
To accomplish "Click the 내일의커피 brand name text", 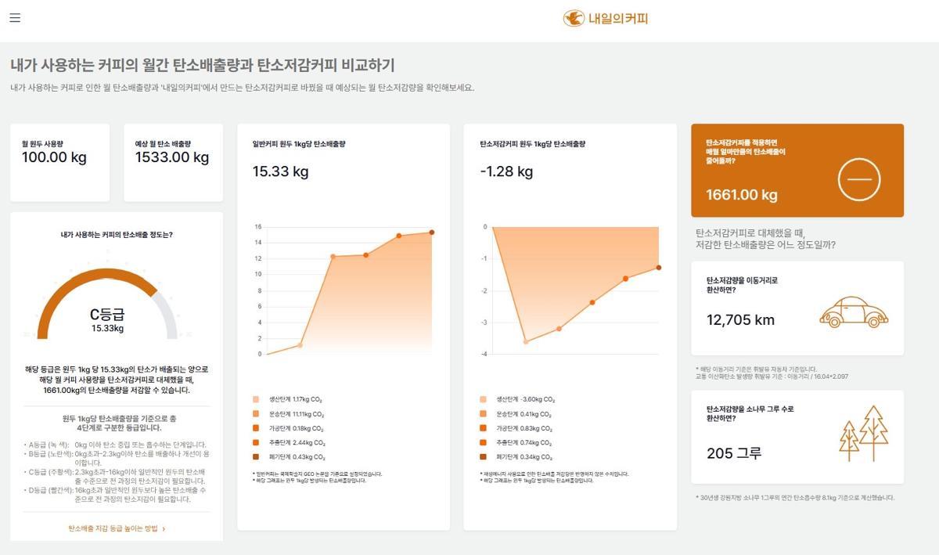I will click(x=618, y=18).
